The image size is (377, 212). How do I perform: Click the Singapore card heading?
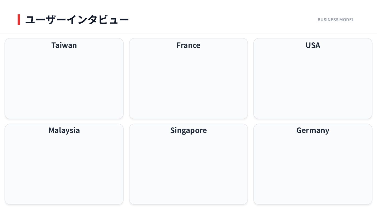coord(188,130)
